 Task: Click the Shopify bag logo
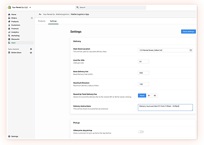[9, 7]
